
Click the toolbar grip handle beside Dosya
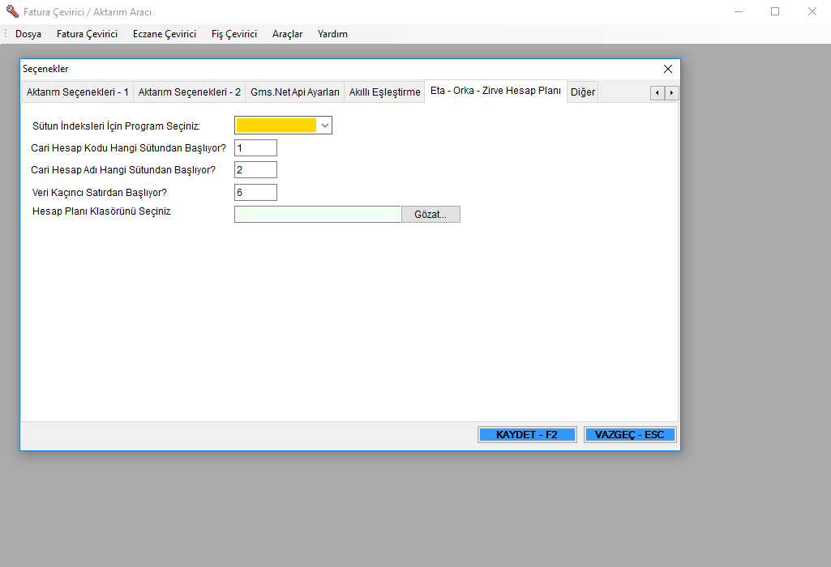click(6, 34)
